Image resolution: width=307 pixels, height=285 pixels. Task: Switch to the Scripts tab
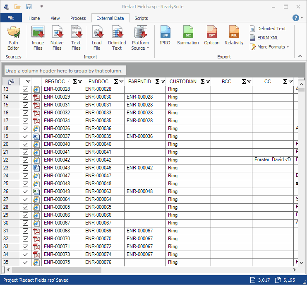141,18
